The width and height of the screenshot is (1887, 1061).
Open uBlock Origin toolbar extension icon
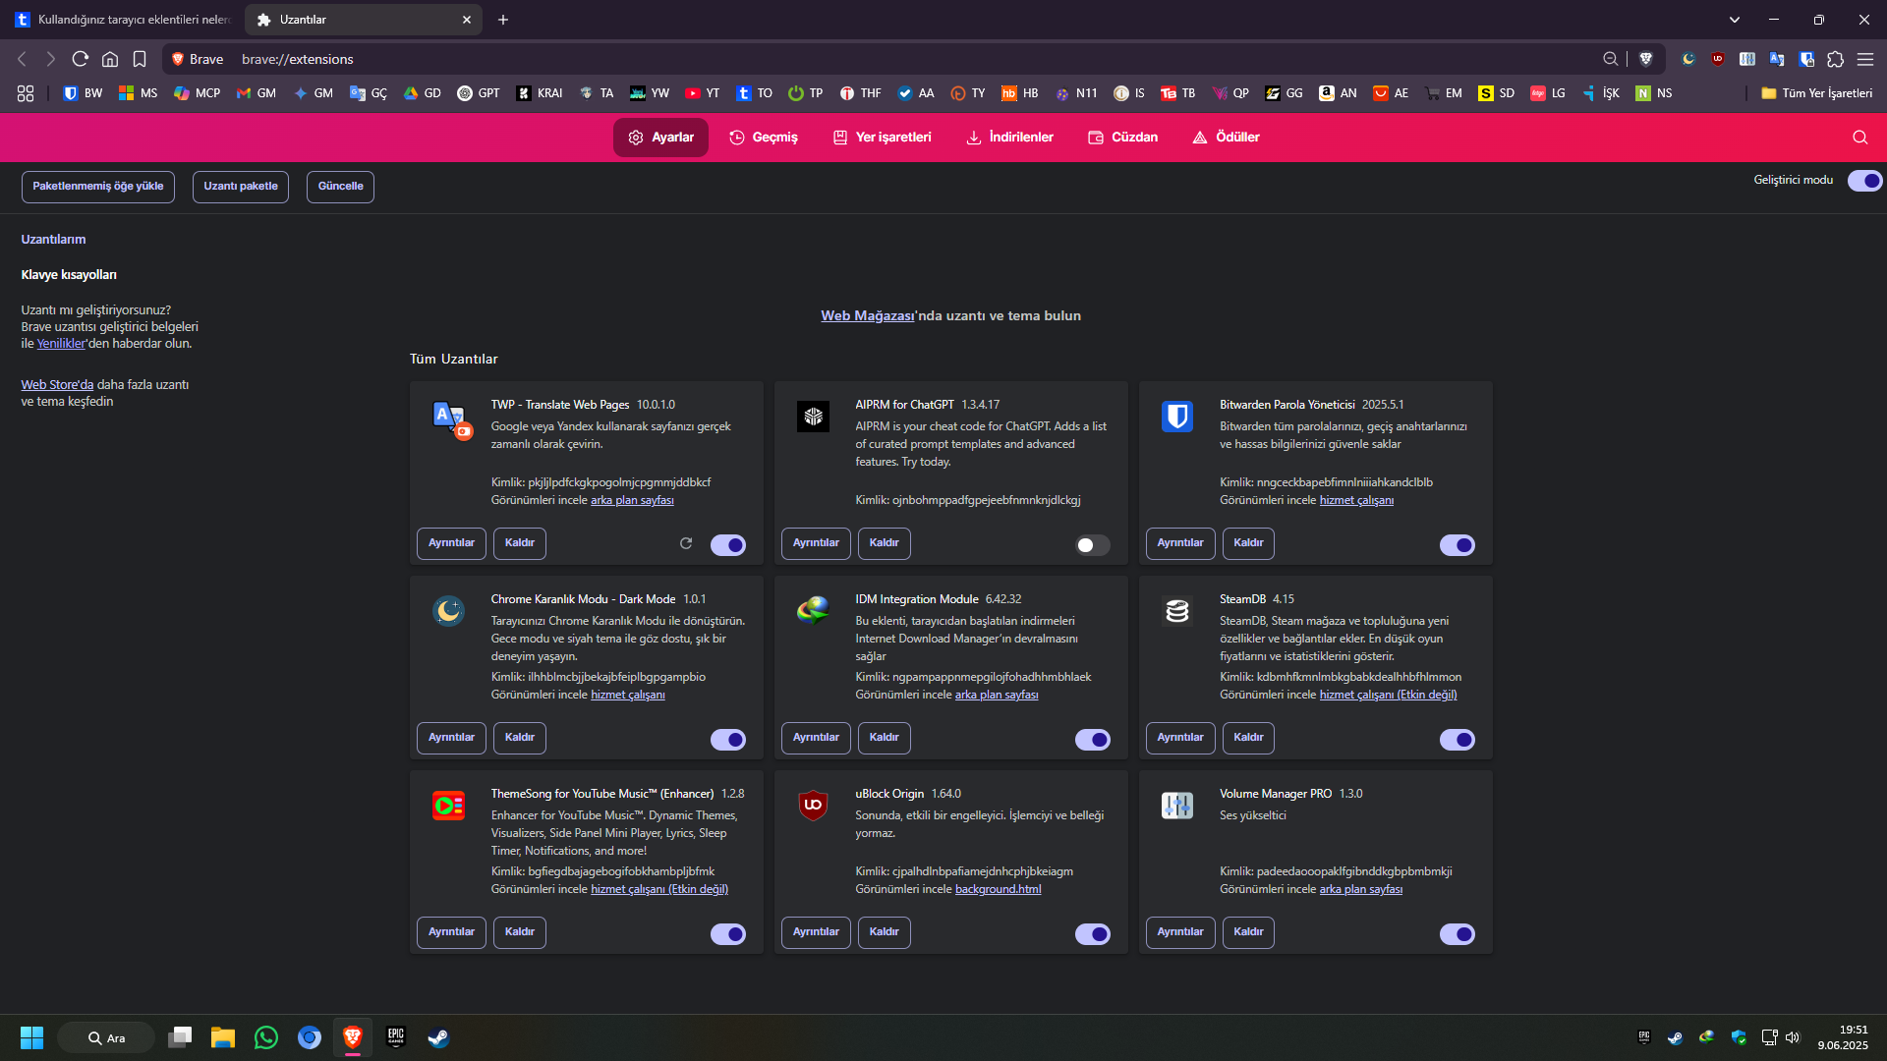tap(1718, 59)
